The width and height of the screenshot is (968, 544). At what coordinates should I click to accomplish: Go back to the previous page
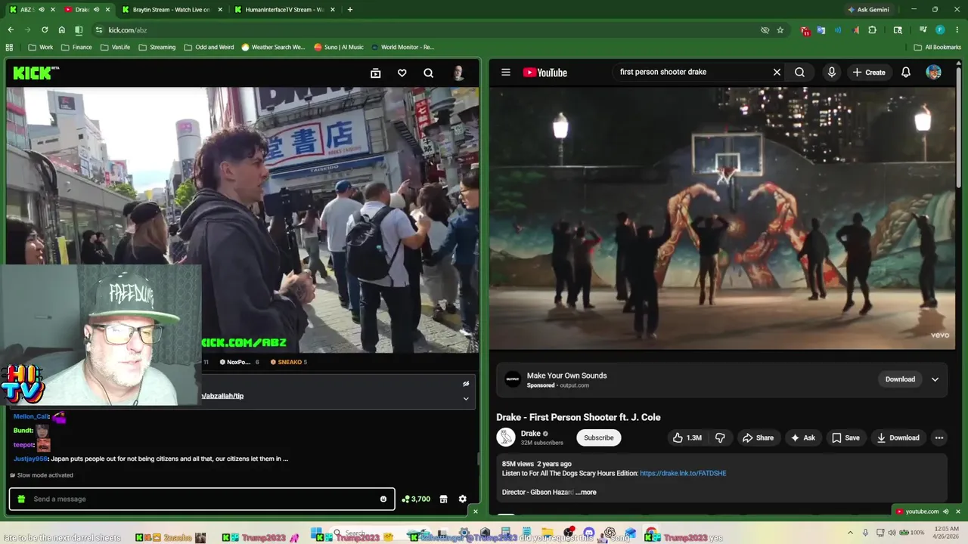click(x=11, y=30)
